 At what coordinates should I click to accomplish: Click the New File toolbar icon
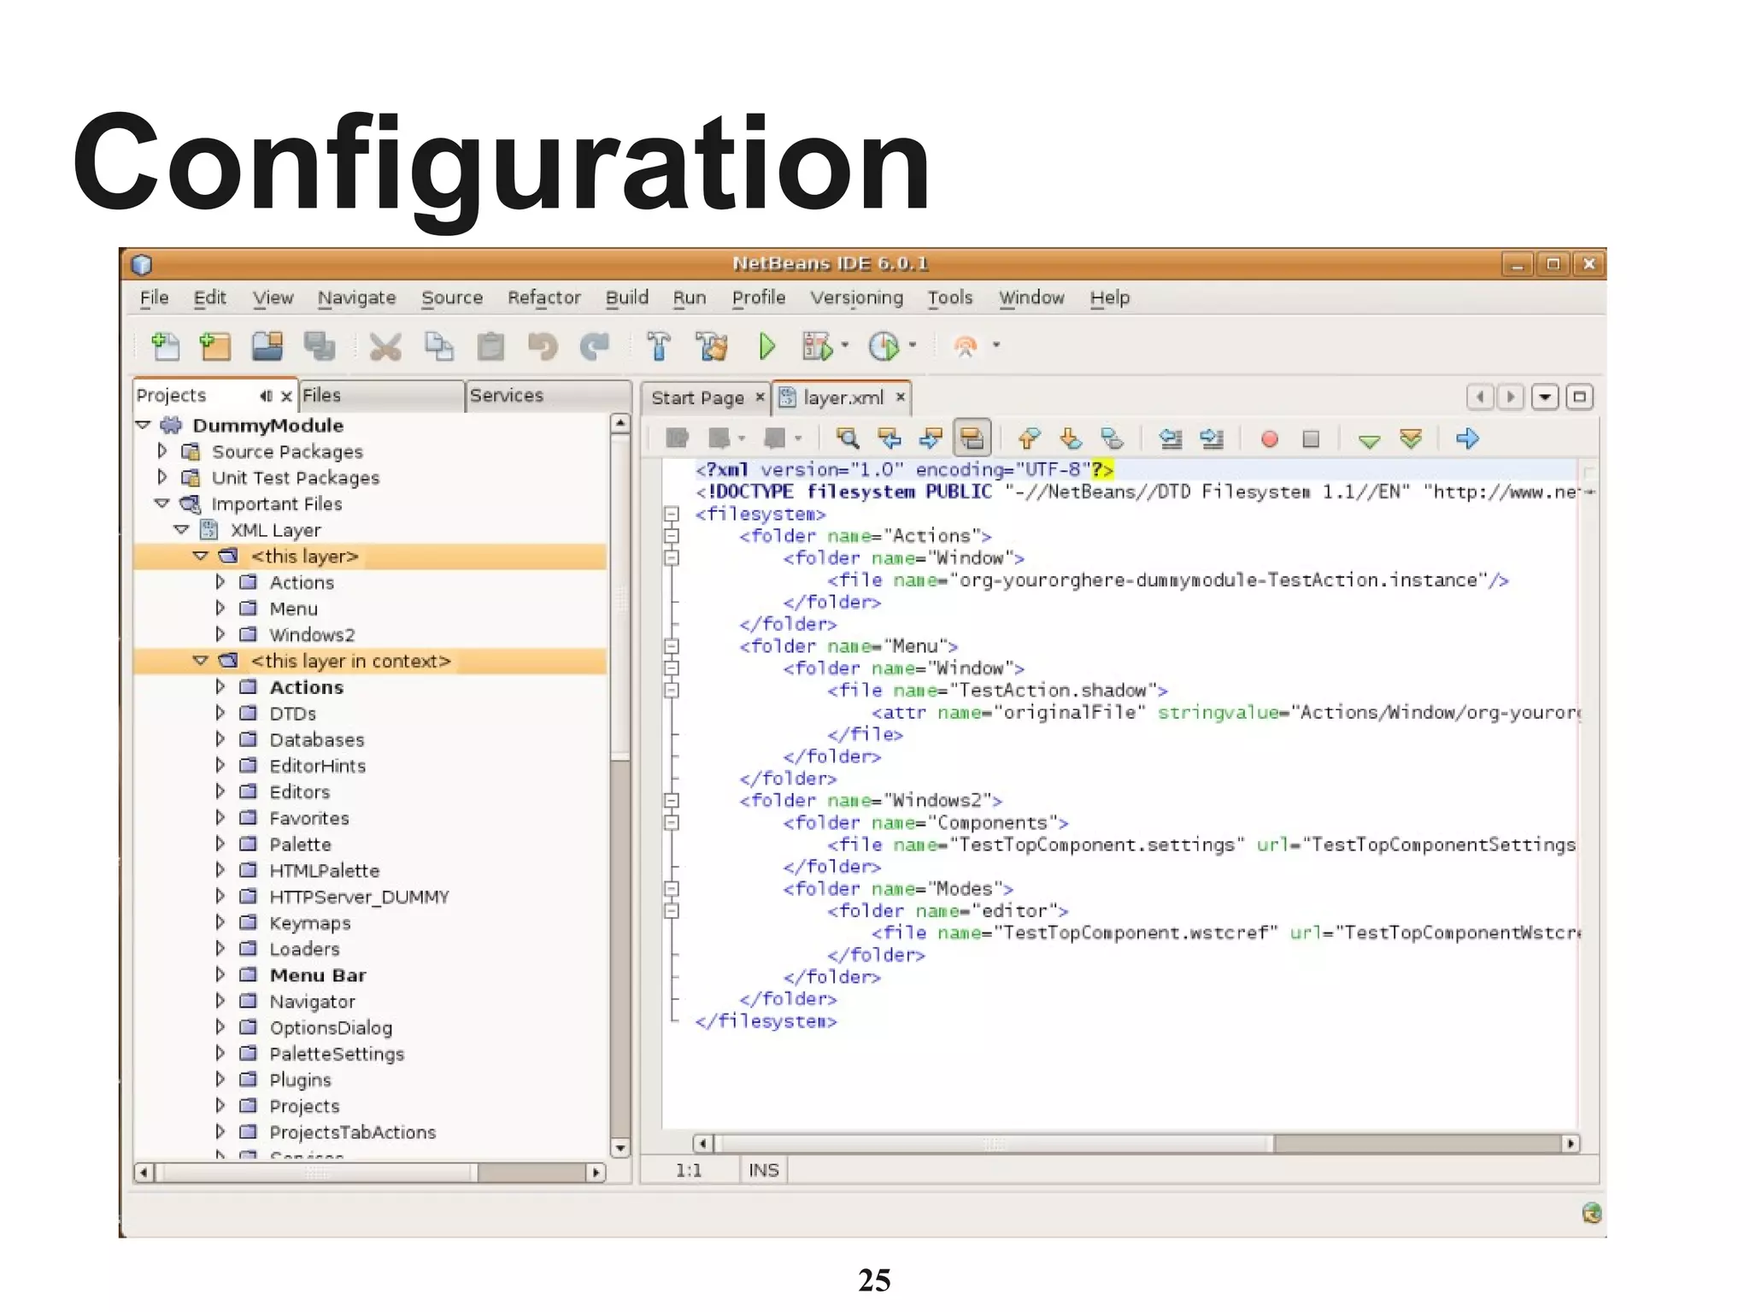pos(166,346)
